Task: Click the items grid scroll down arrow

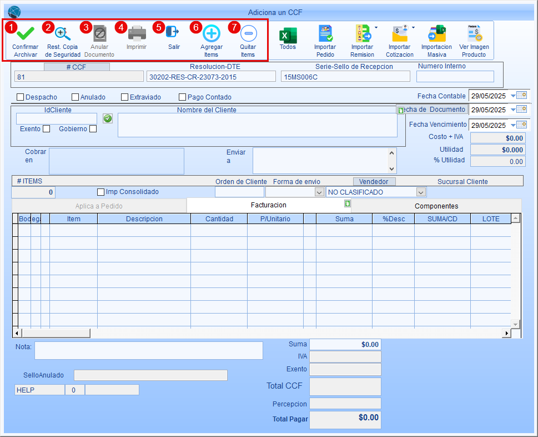Action: coord(515,324)
